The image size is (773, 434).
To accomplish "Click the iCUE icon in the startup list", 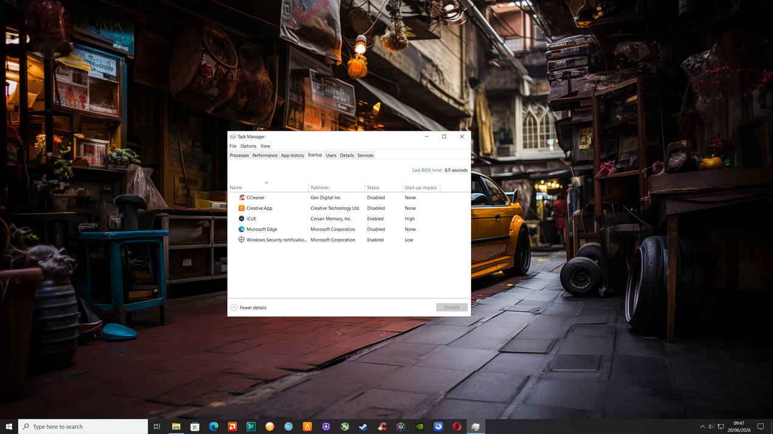I will 242,219.
